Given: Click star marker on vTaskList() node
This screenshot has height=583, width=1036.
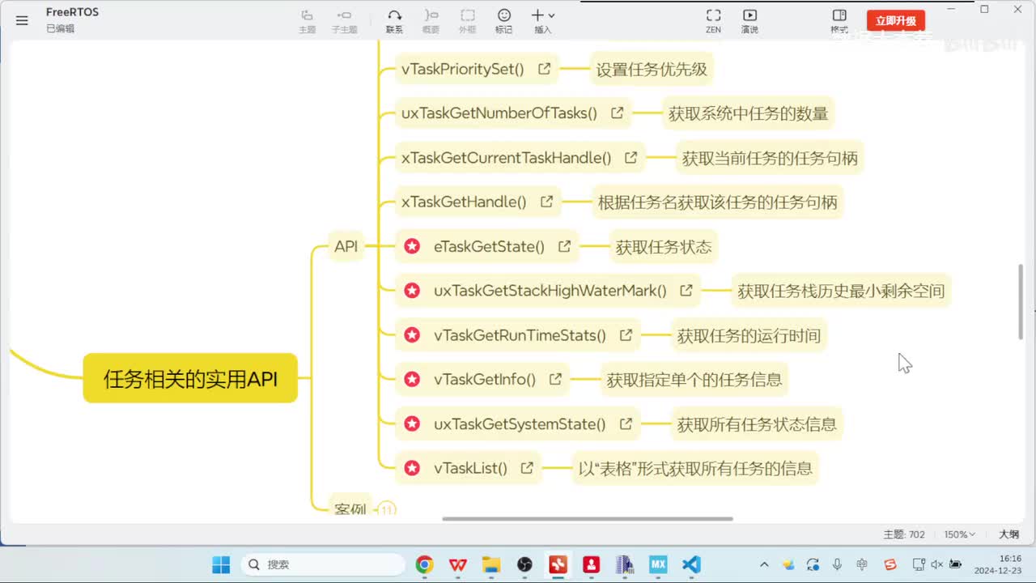Looking at the screenshot, I should (x=412, y=467).
